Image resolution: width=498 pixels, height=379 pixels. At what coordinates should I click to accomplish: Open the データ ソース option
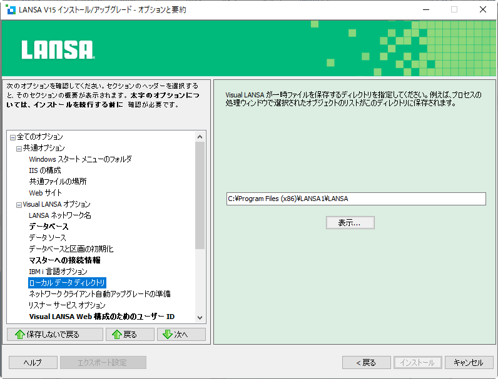tap(48, 238)
